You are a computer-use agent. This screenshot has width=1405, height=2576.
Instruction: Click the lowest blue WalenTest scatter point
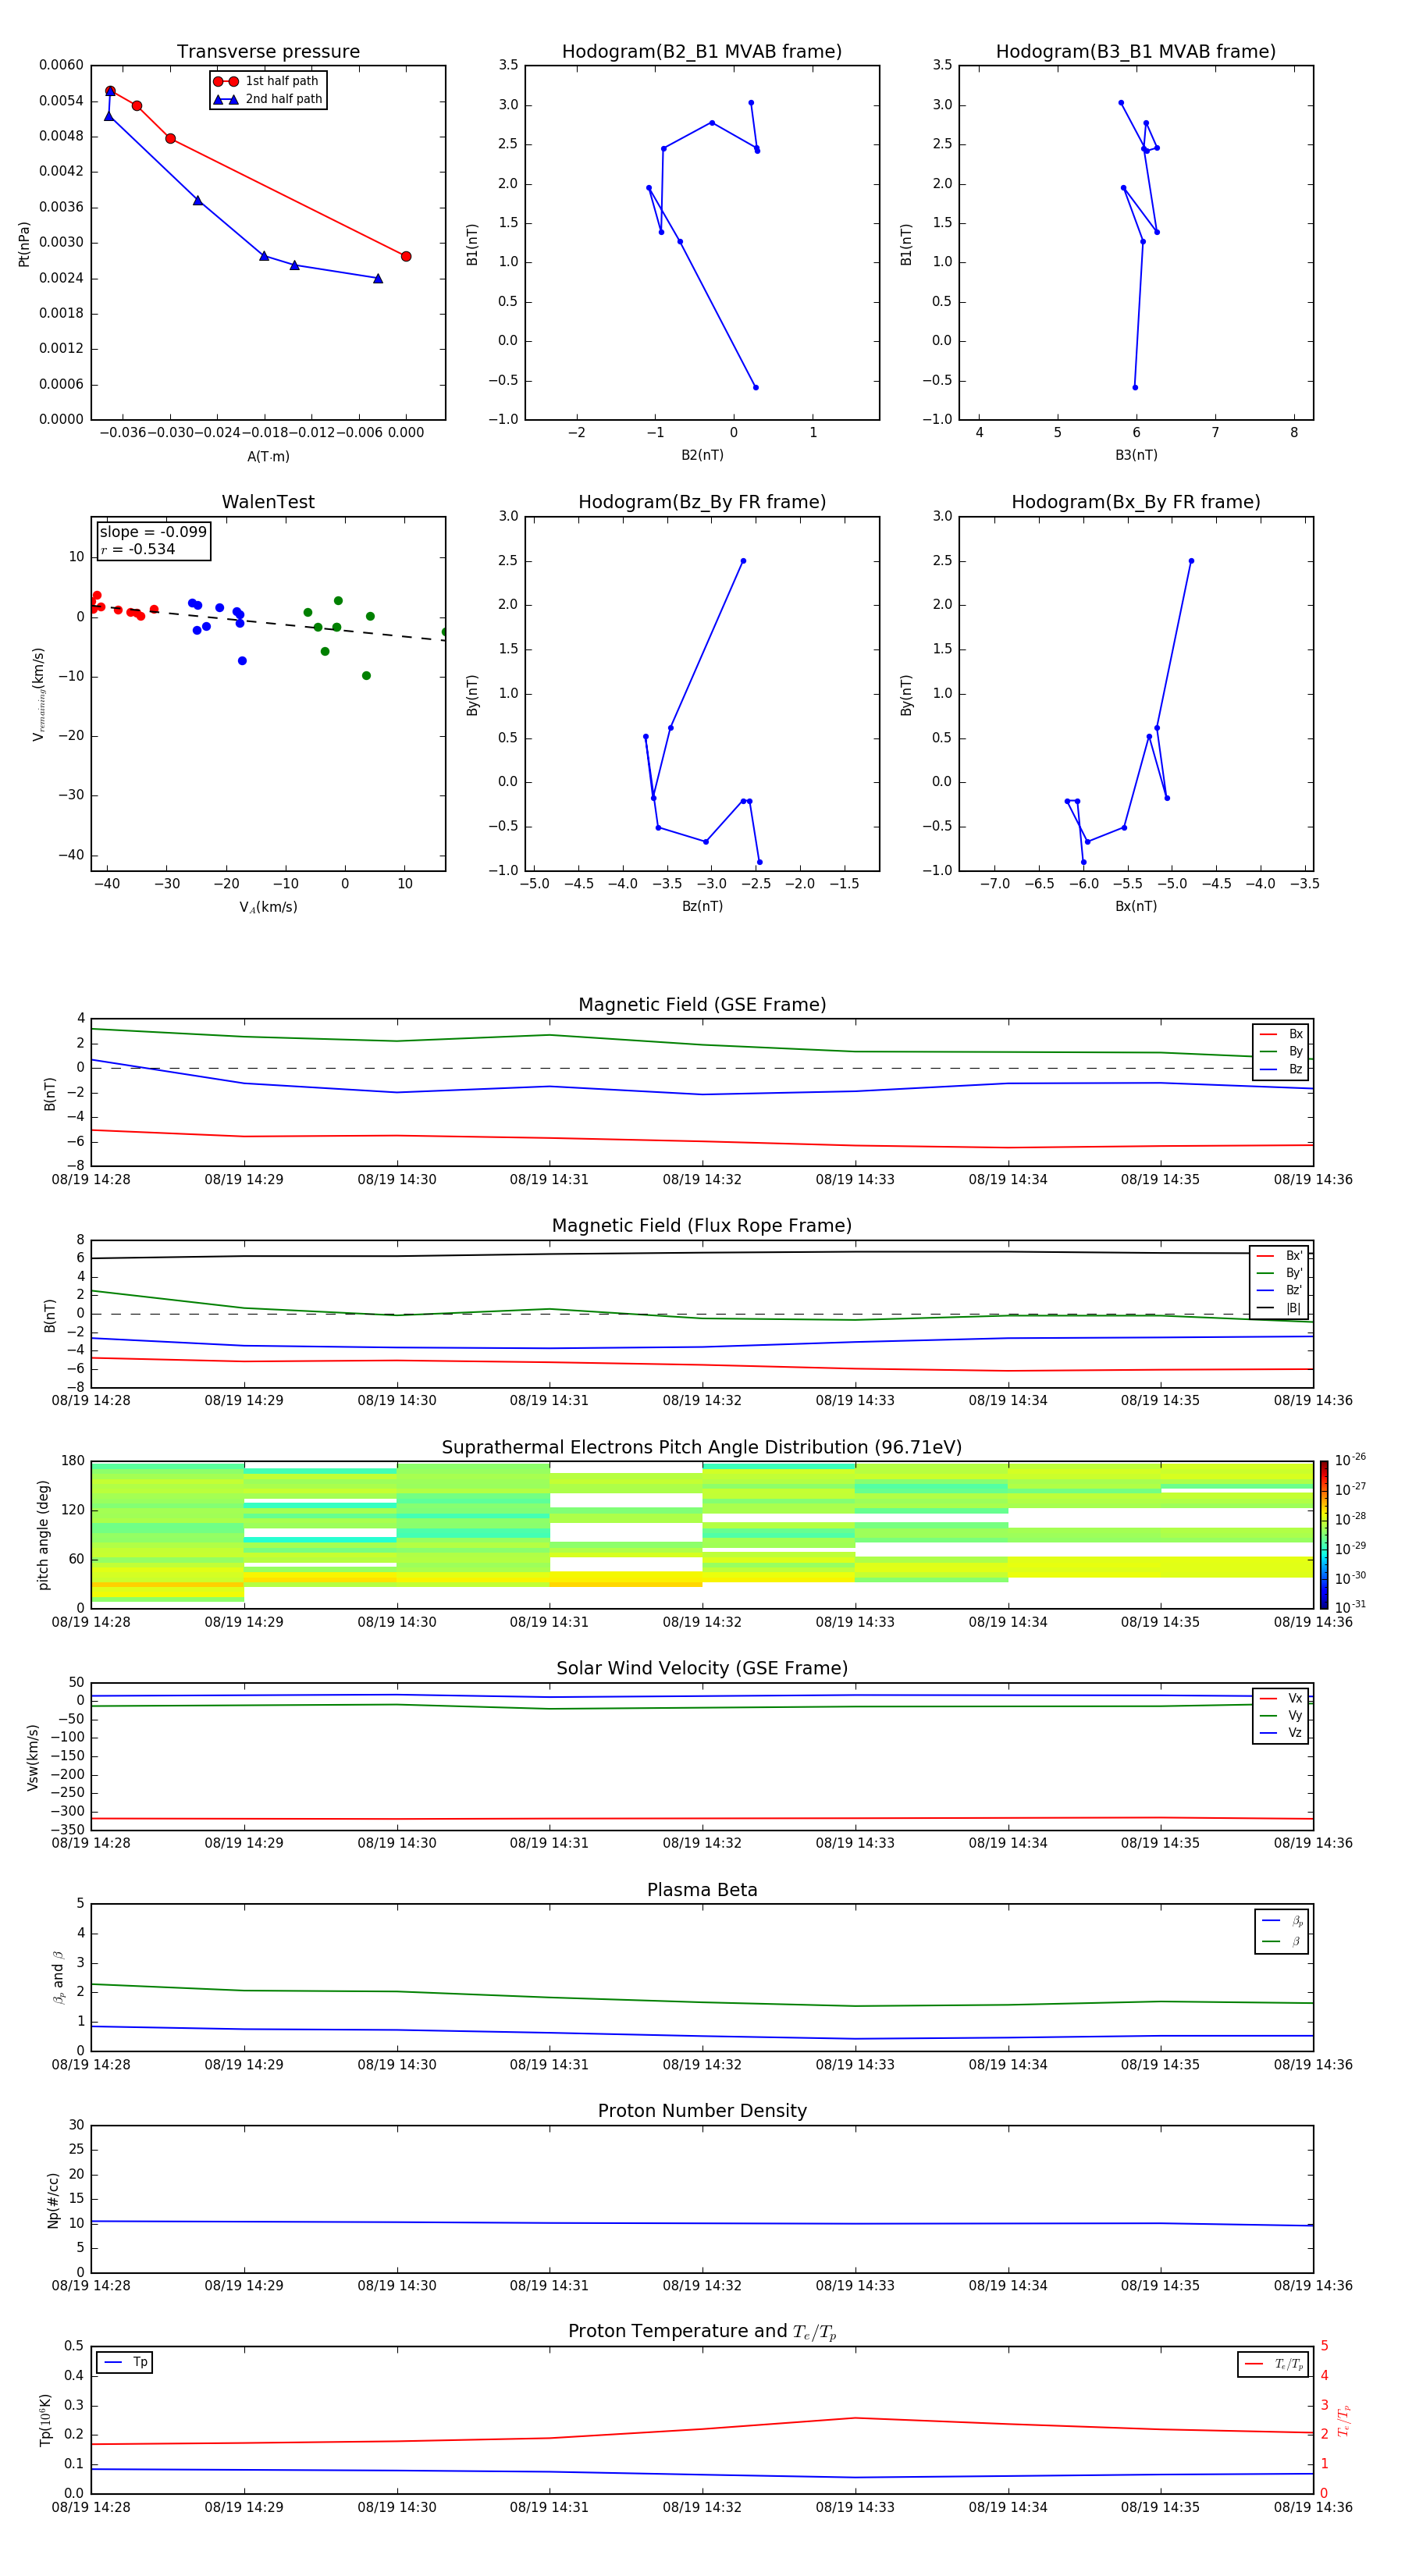[x=242, y=661]
